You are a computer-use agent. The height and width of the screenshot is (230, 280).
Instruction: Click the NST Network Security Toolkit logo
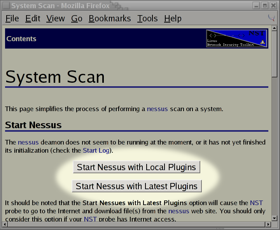pos(236,38)
